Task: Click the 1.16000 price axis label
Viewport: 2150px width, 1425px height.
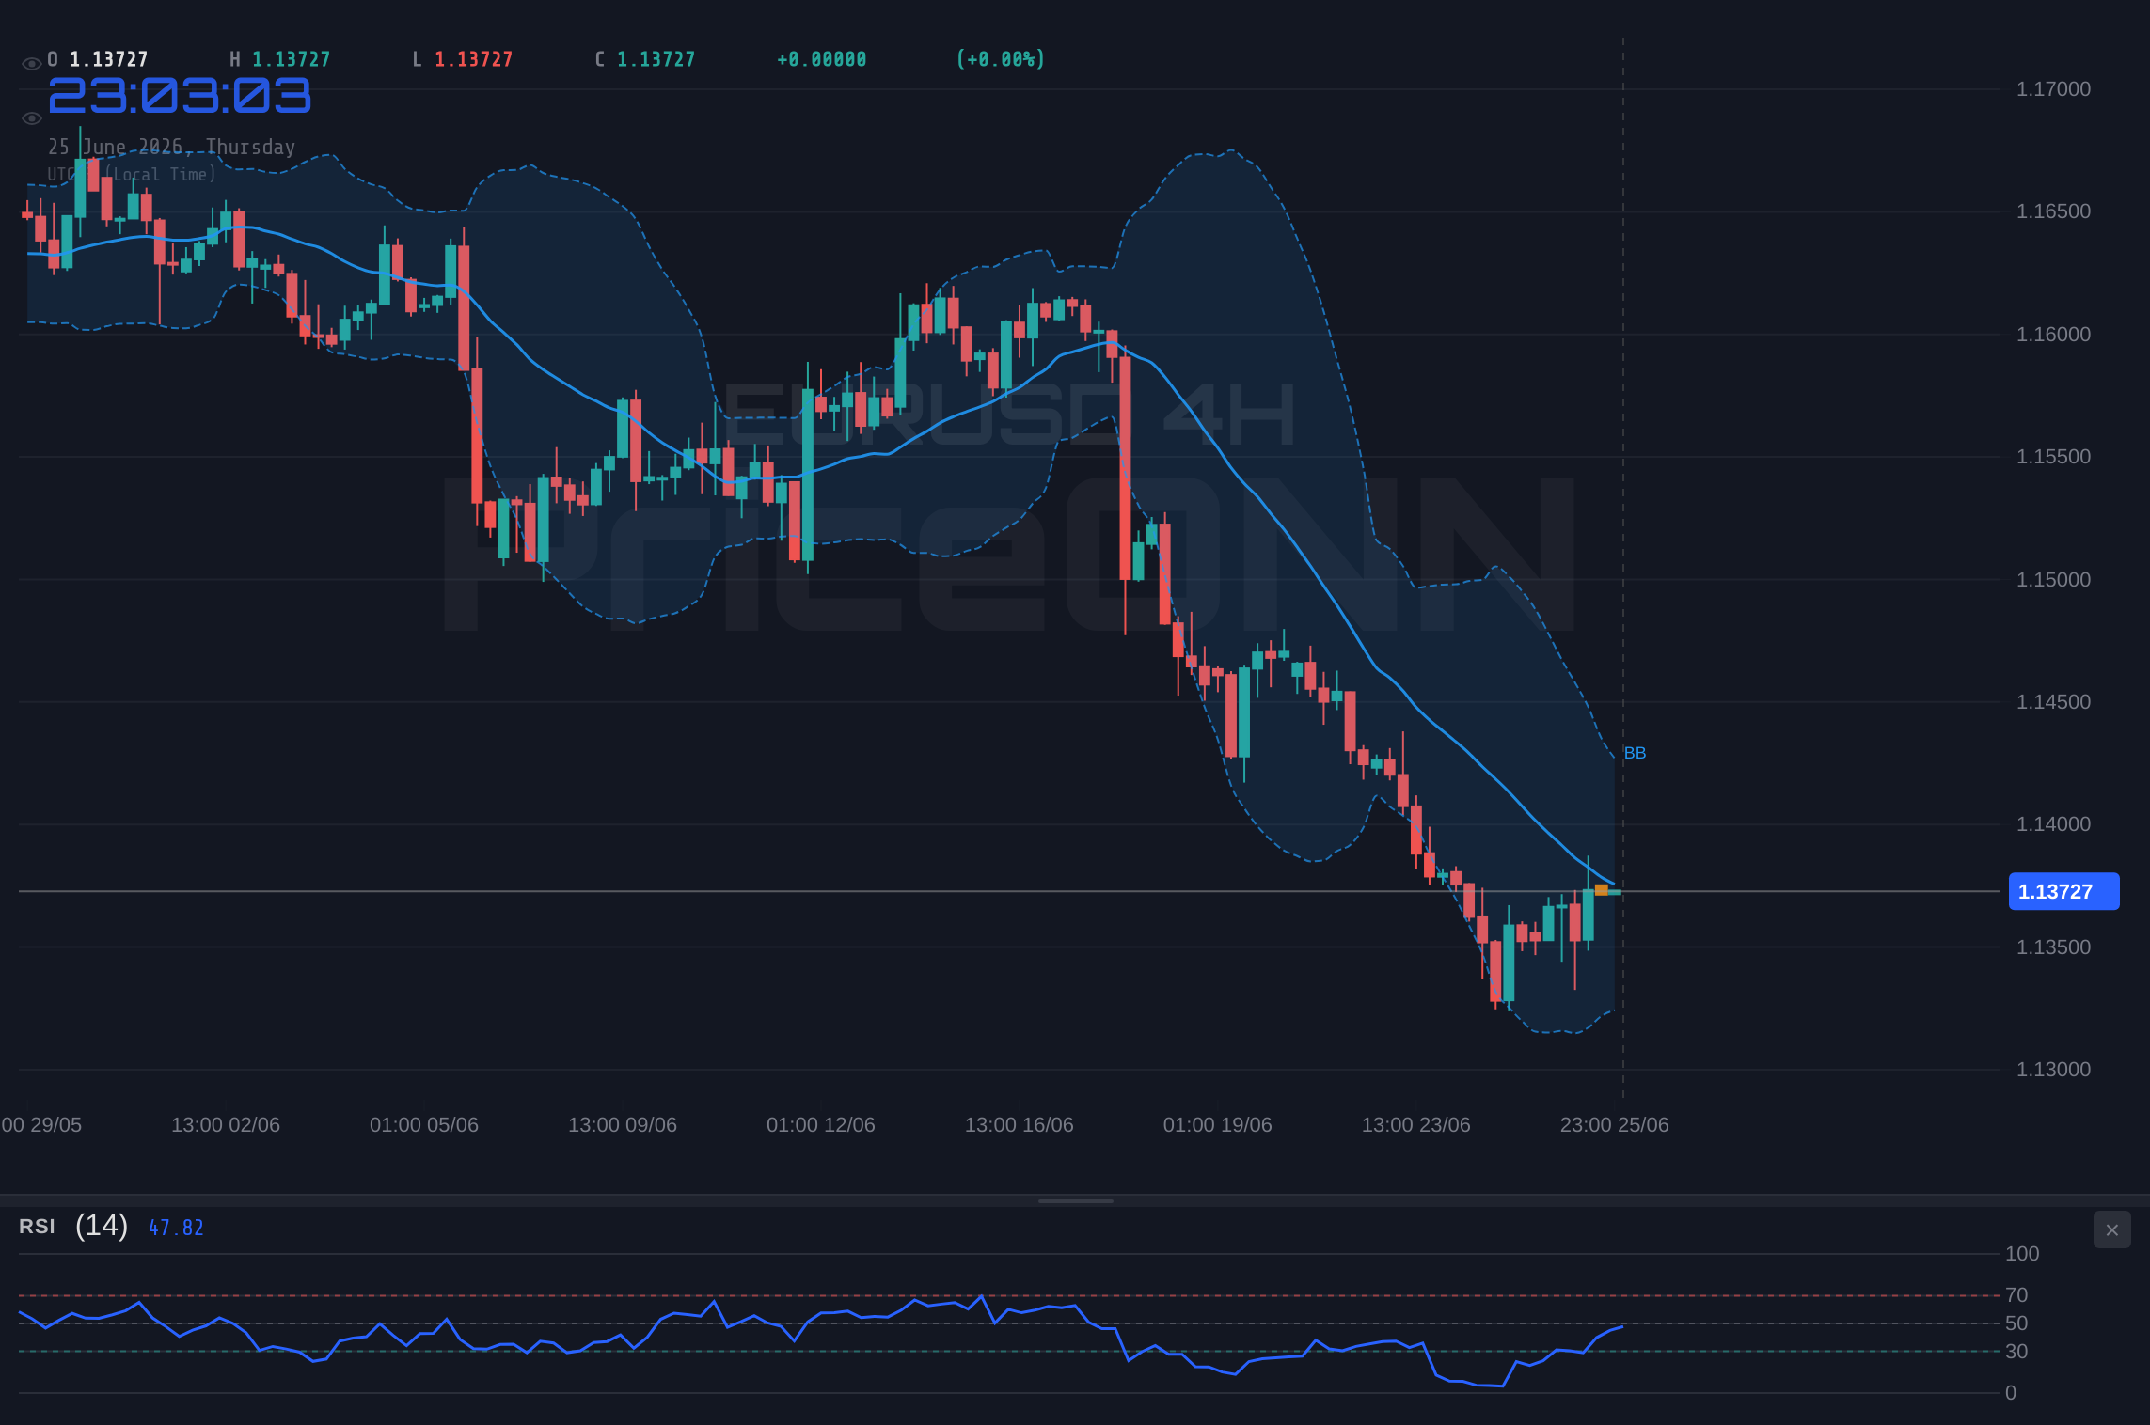Action: point(2053,335)
